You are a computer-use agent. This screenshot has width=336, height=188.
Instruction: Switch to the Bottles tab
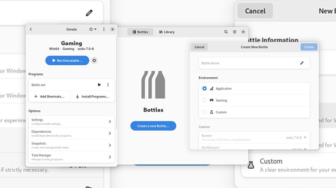[140, 32]
